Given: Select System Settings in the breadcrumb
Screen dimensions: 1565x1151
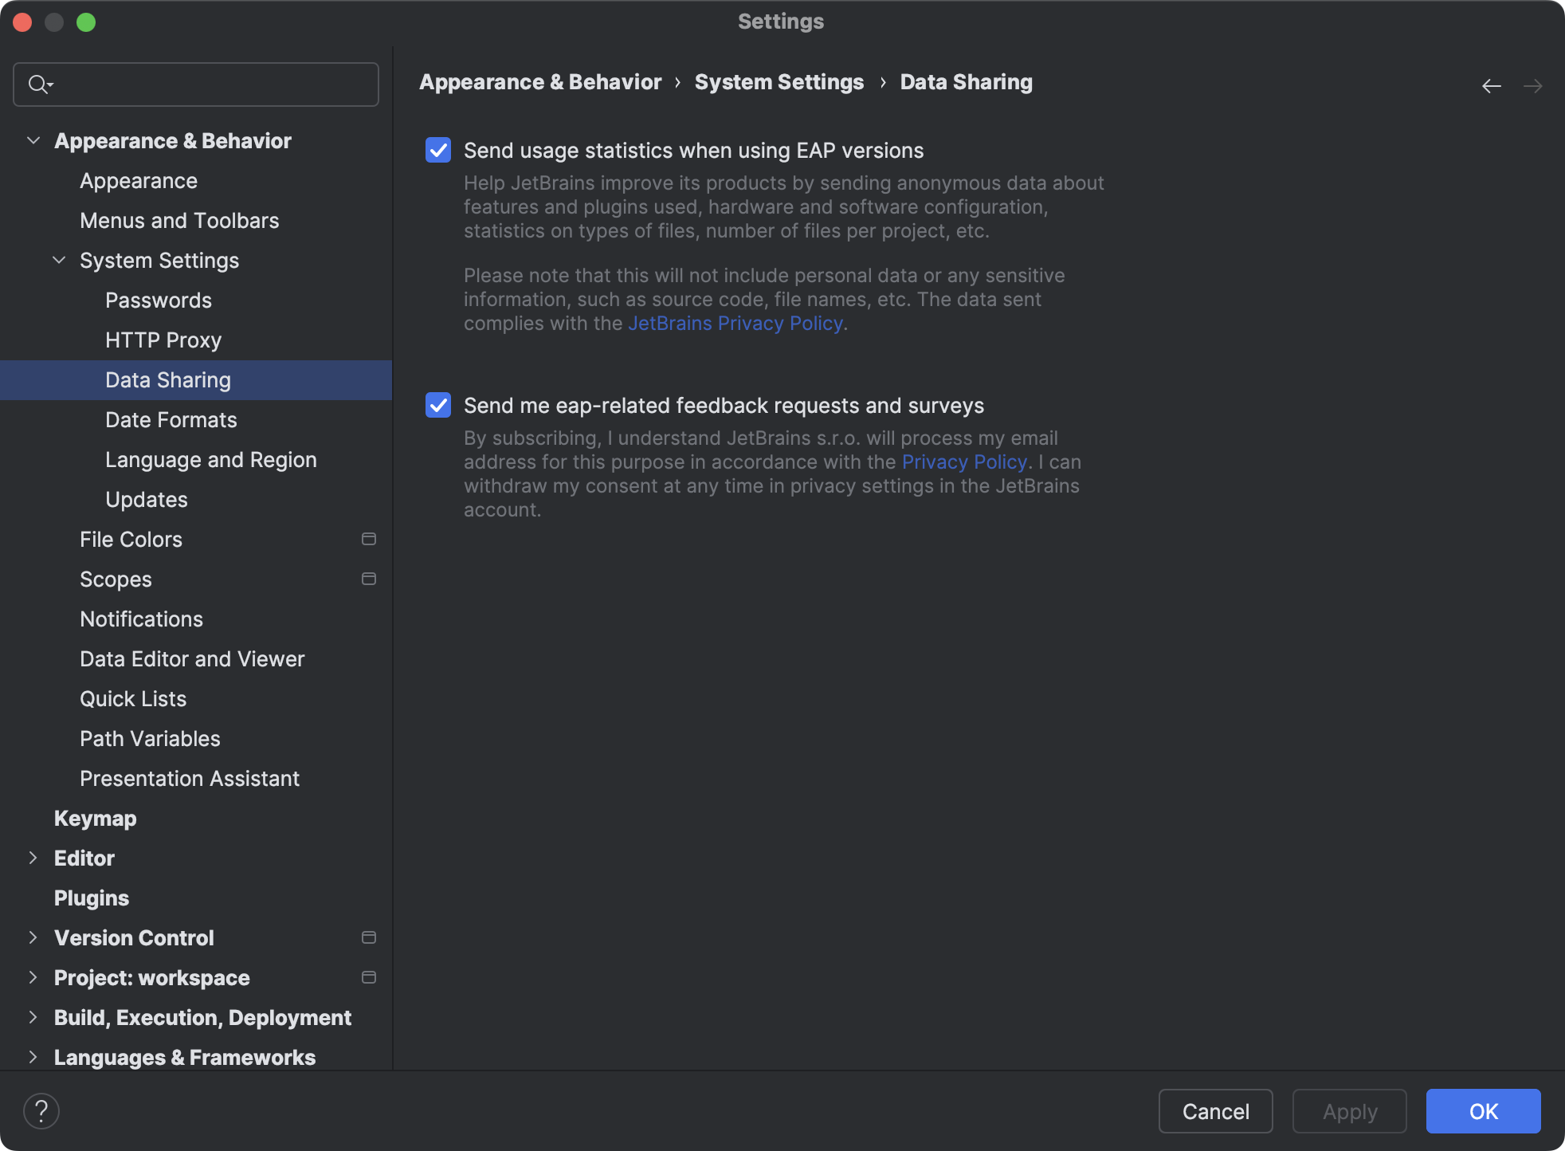Looking at the screenshot, I should tap(779, 81).
